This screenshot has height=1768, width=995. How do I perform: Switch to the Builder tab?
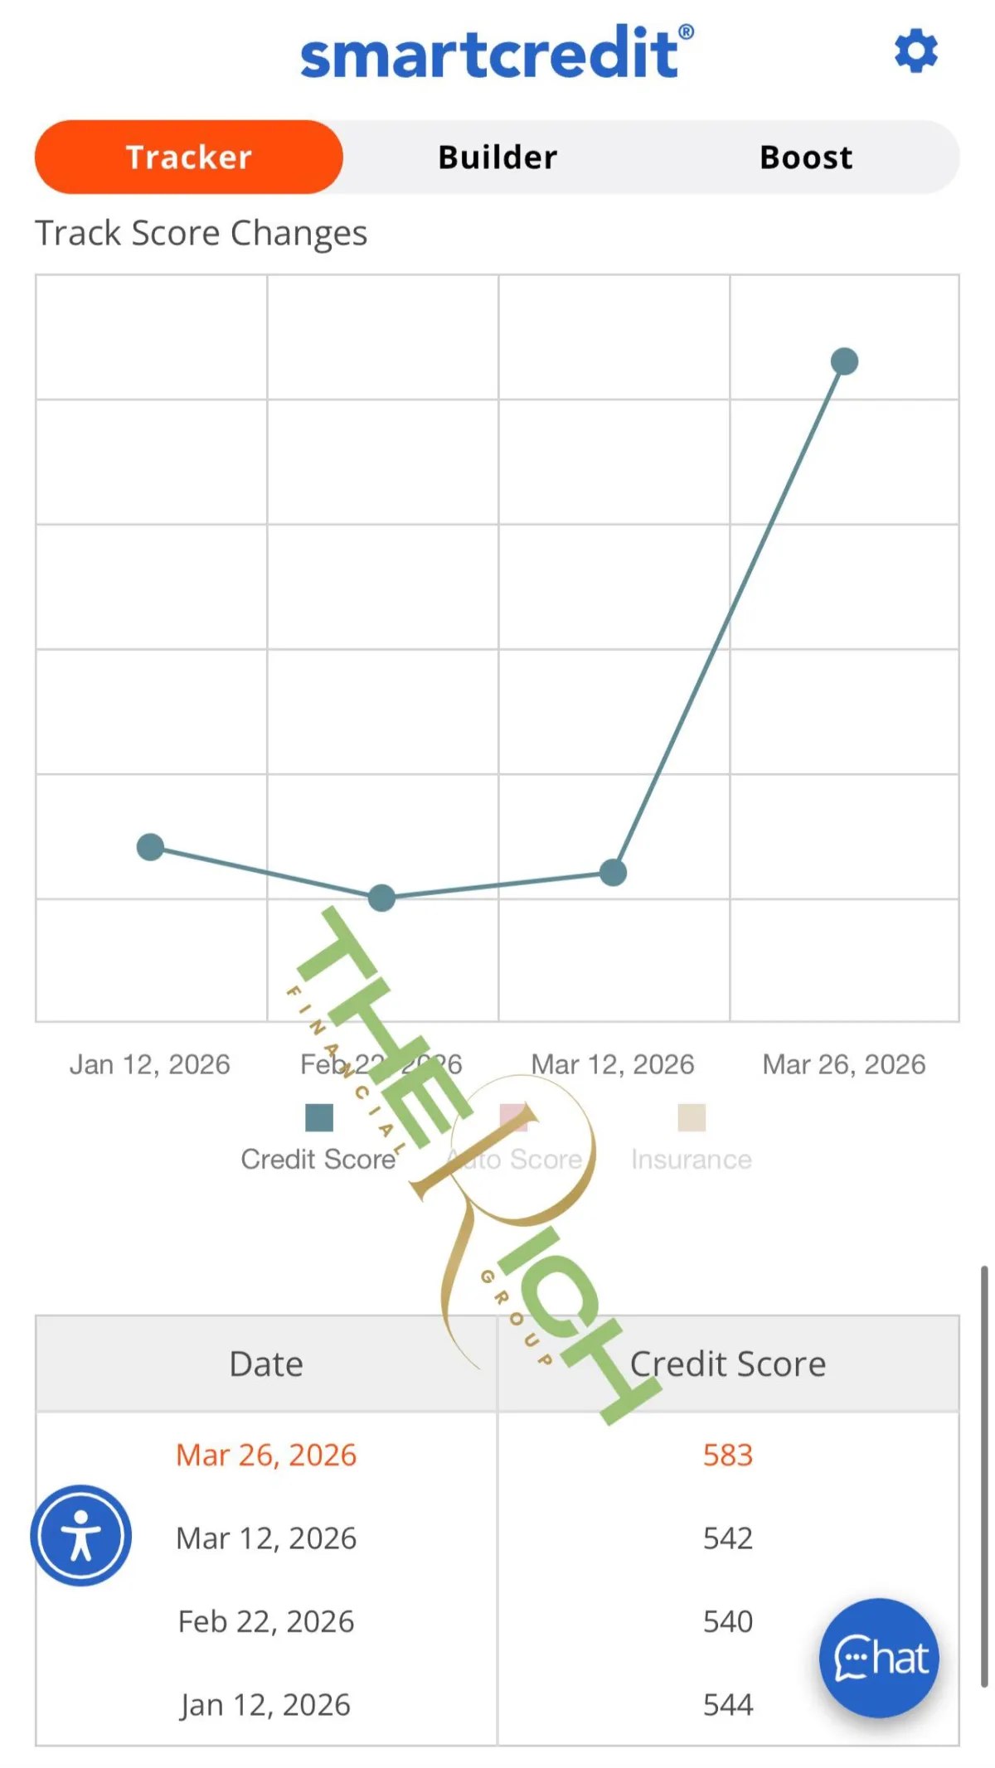coord(498,157)
